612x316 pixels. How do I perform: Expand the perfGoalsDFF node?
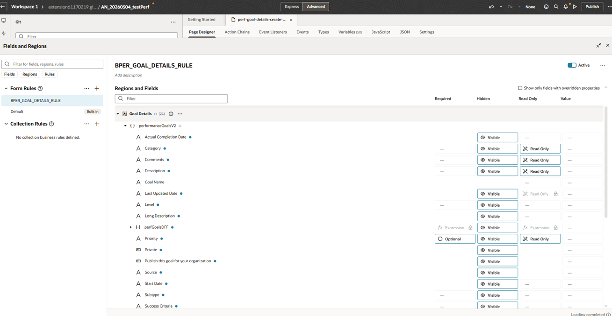pyautogui.click(x=131, y=227)
